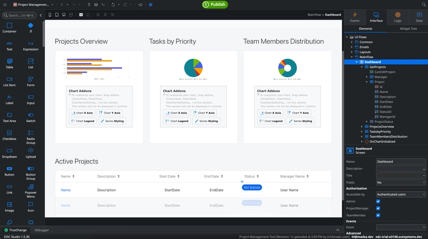Switch preview to tablet device

pos(57,15)
